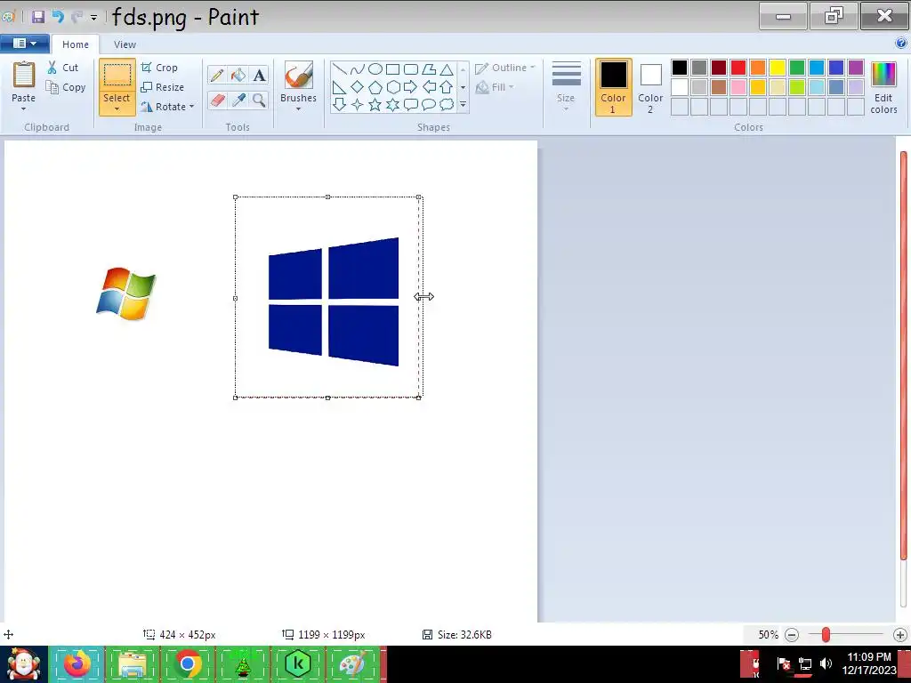Choose the Rounded rectangular callout shape
The height and width of the screenshot is (683, 911).
click(411, 105)
